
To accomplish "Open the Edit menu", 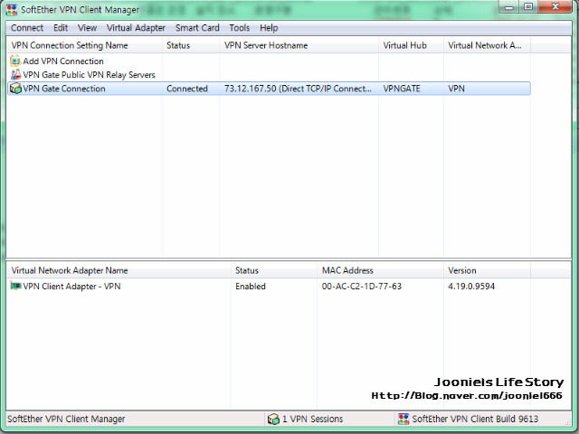I will [x=61, y=28].
